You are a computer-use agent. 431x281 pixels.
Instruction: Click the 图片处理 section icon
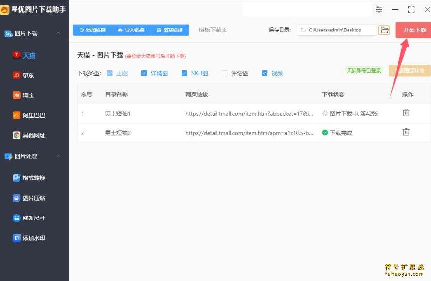8,156
